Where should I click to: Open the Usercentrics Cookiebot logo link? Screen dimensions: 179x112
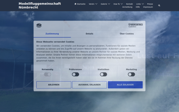point(135,25)
